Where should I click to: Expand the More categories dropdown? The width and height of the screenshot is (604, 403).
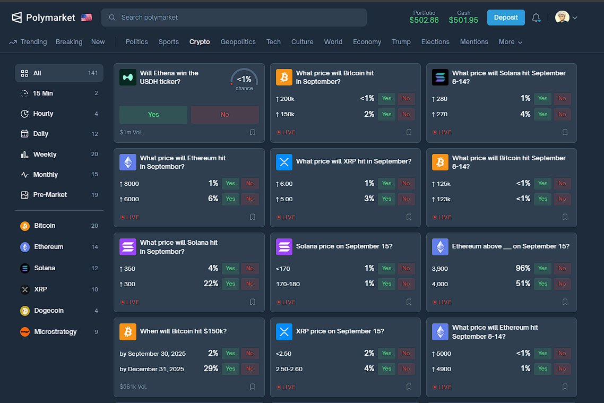pos(511,42)
